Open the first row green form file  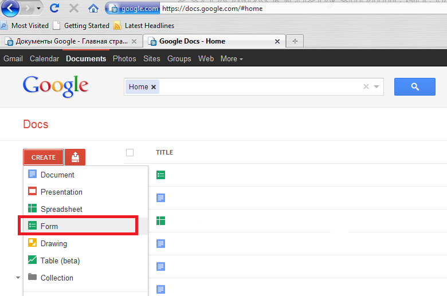pos(161,175)
